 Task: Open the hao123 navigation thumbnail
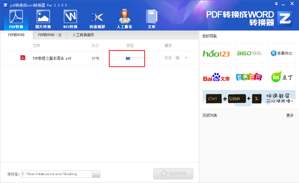click(216, 53)
